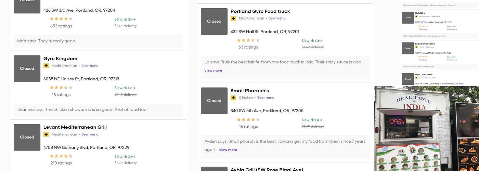Expand Ayden's review with view more
Screen dimensions: 479x171
(228, 150)
